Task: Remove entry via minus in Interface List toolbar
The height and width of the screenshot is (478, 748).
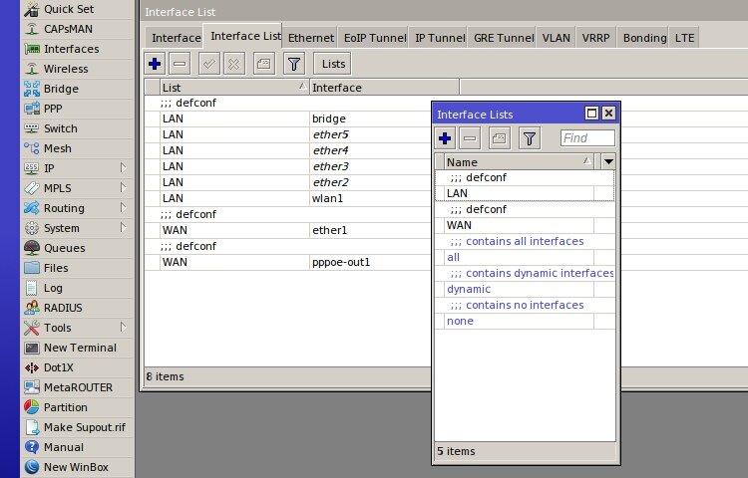Action: (180, 64)
